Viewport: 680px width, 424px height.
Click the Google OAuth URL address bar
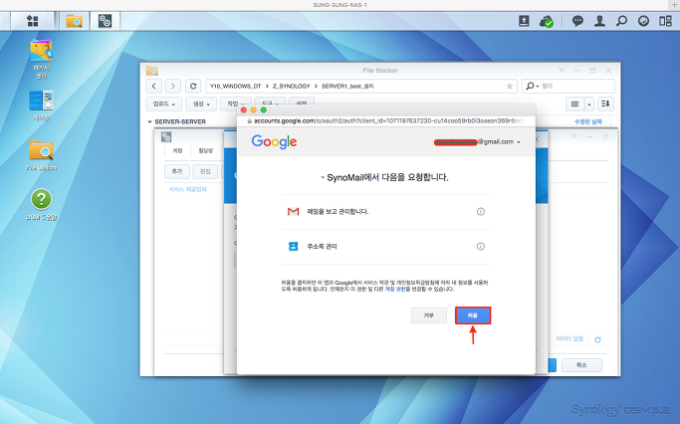[x=386, y=121]
